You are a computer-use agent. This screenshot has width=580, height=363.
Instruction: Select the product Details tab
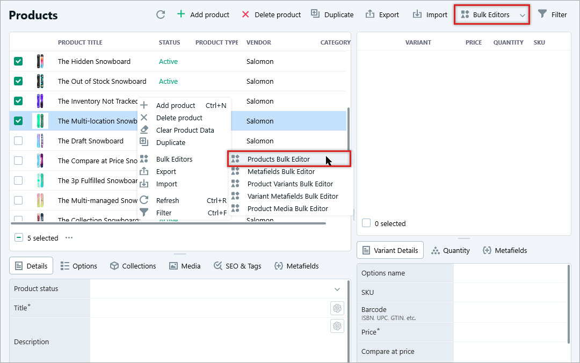tap(32, 266)
